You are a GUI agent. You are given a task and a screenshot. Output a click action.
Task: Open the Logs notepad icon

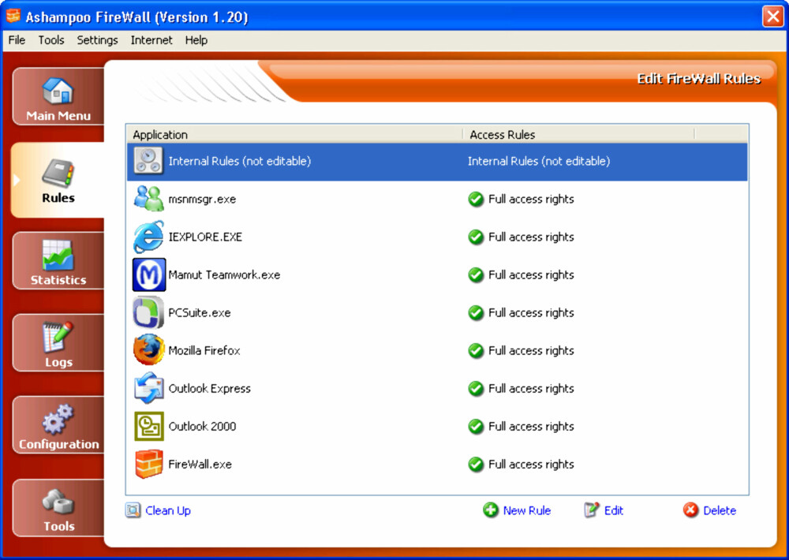(58, 337)
